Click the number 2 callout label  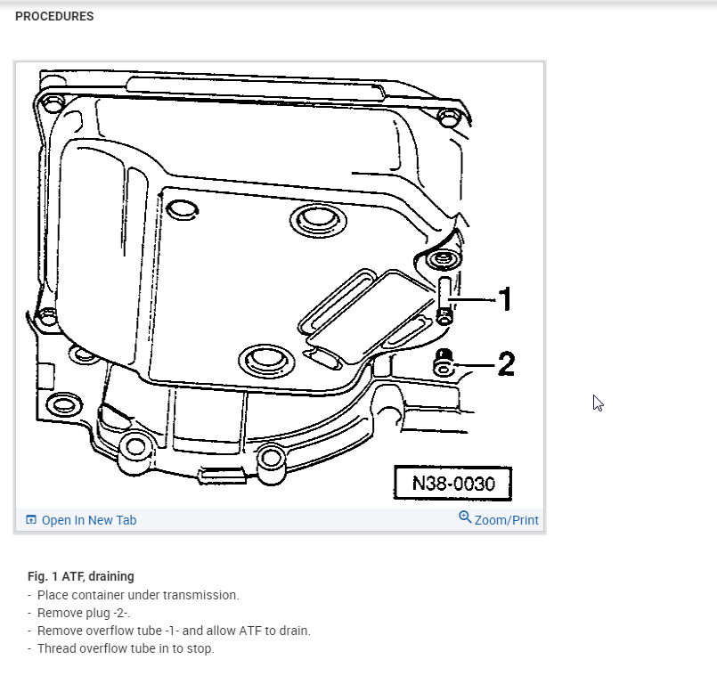coord(506,364)
